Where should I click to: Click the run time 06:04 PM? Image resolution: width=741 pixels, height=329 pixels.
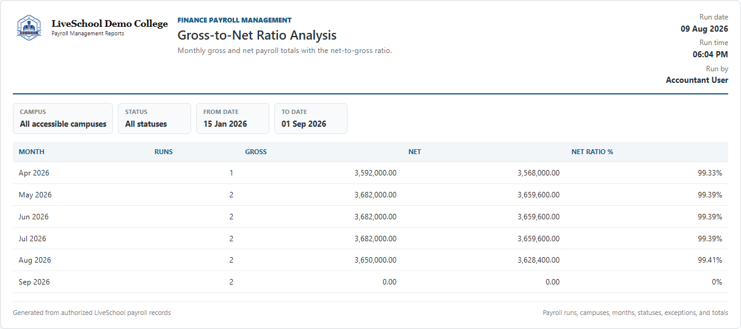(x=710, y=54)
